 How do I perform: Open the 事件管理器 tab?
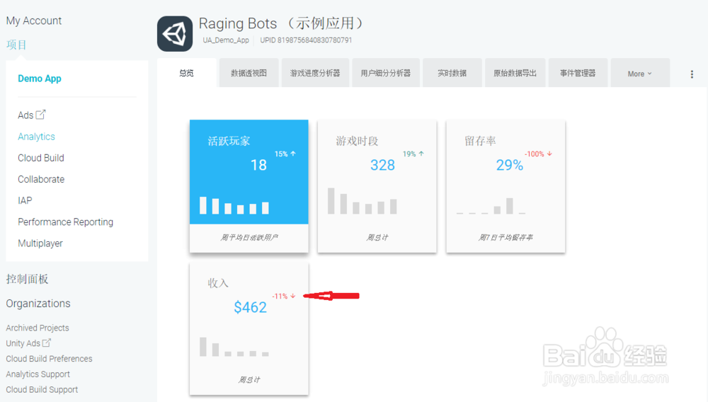coord(578,73)
